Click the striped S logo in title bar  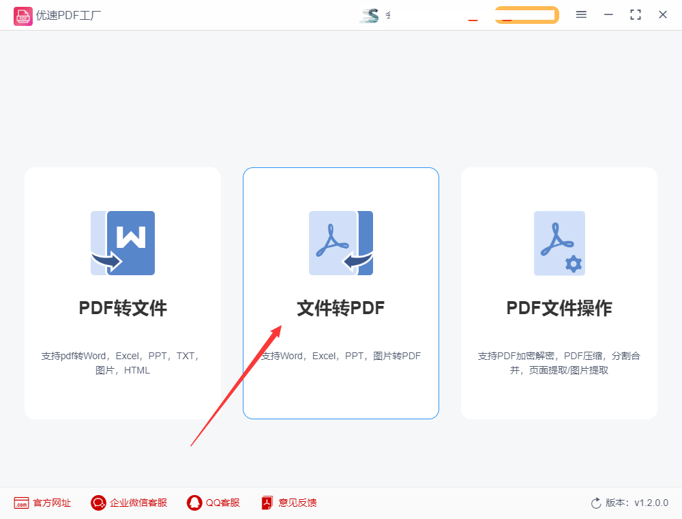369,16
